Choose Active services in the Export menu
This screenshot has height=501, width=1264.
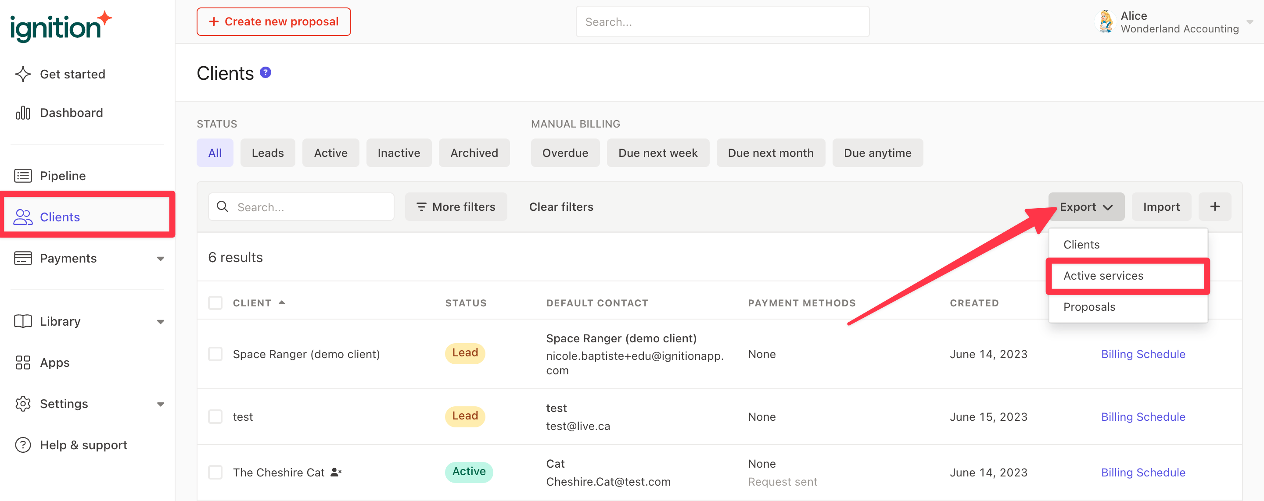coord(1128,276)
